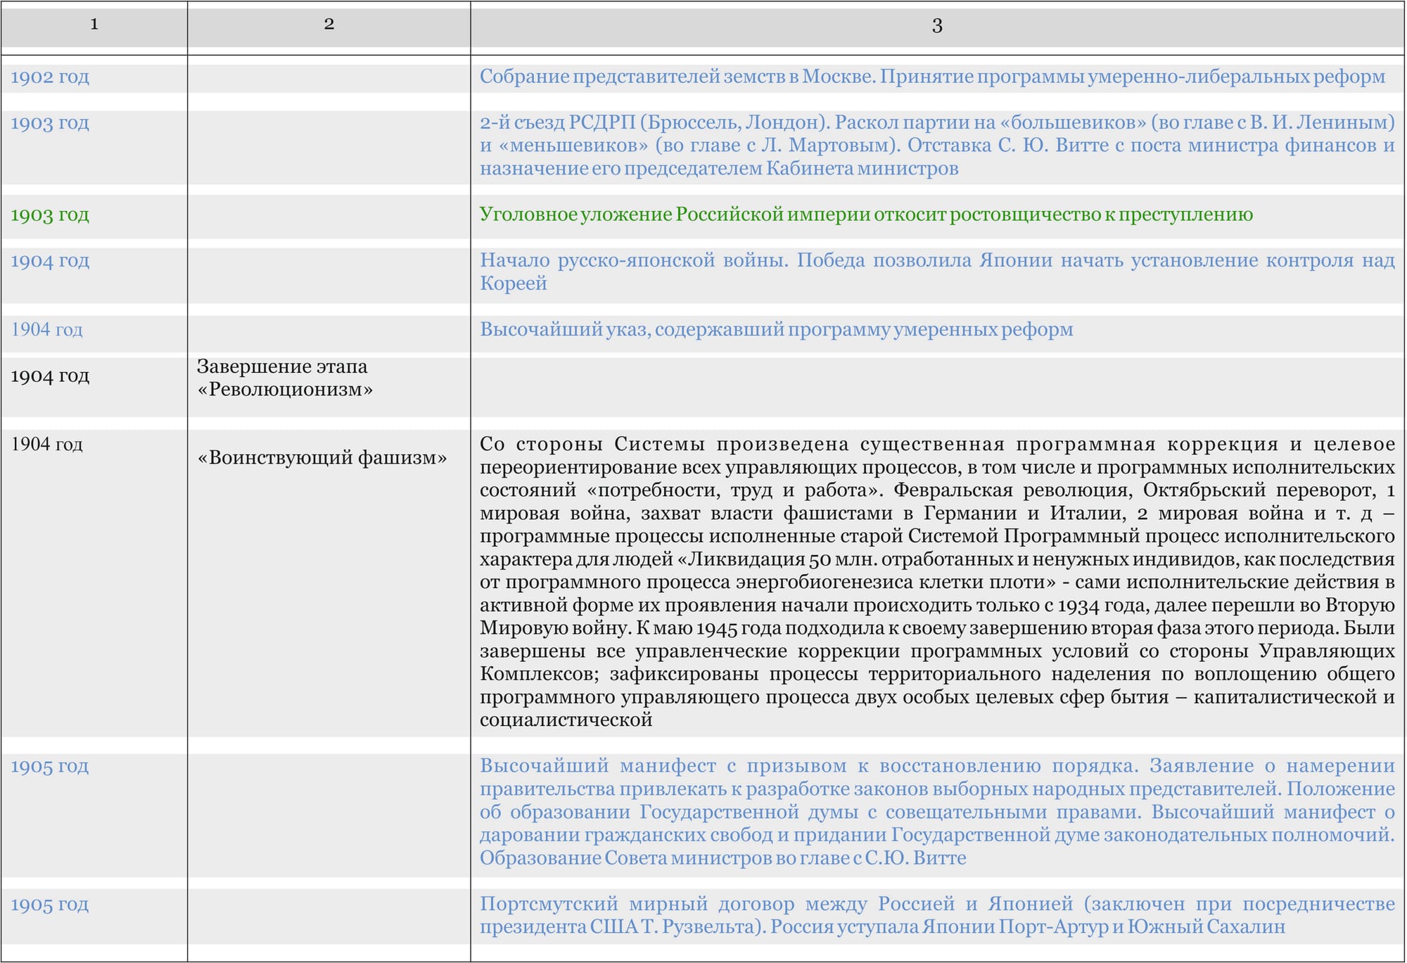Click text 'Начало русско-японской войны'
Screen dimensions: 1407x963
coord(633,260)
